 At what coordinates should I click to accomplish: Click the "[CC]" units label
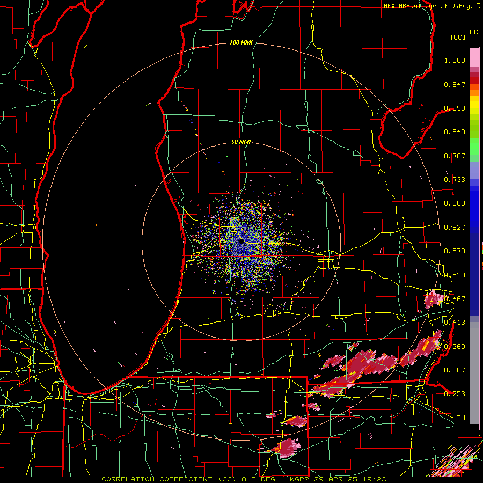click(458, 37)
